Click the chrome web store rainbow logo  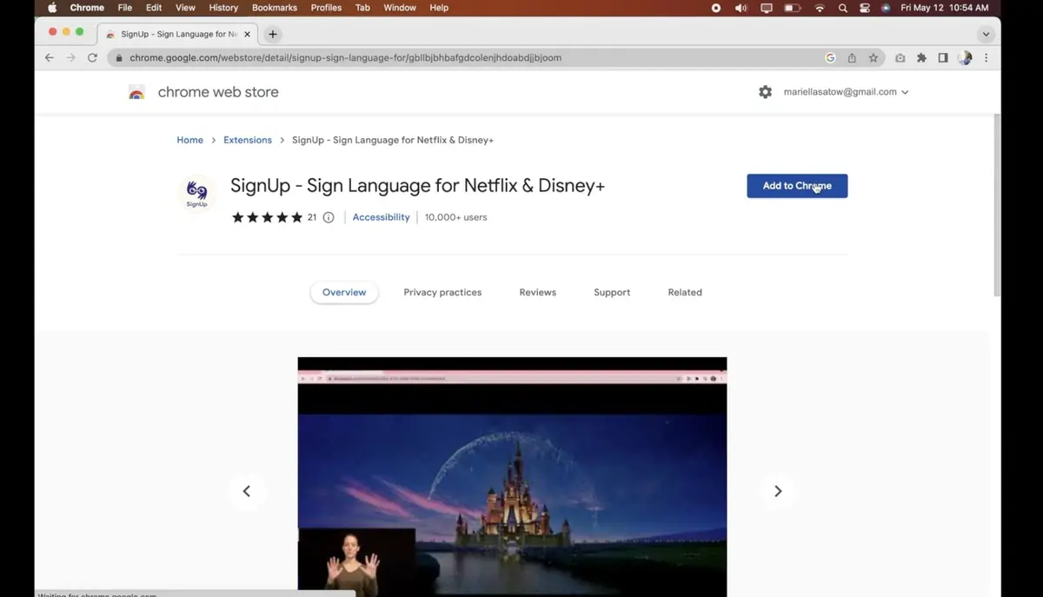click(x=136, y=92)
